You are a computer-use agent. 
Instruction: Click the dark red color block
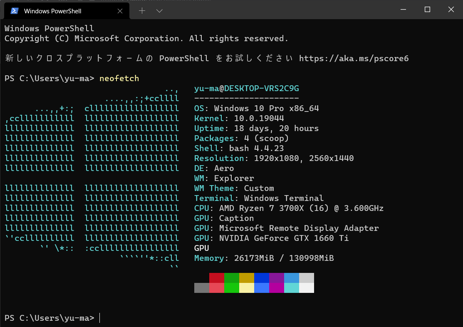click(217, 278)
